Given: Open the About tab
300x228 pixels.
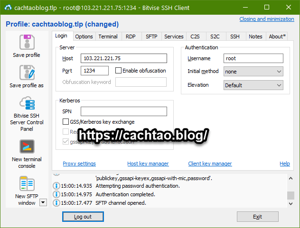Looking at the screenshot, I should [277, 36].
